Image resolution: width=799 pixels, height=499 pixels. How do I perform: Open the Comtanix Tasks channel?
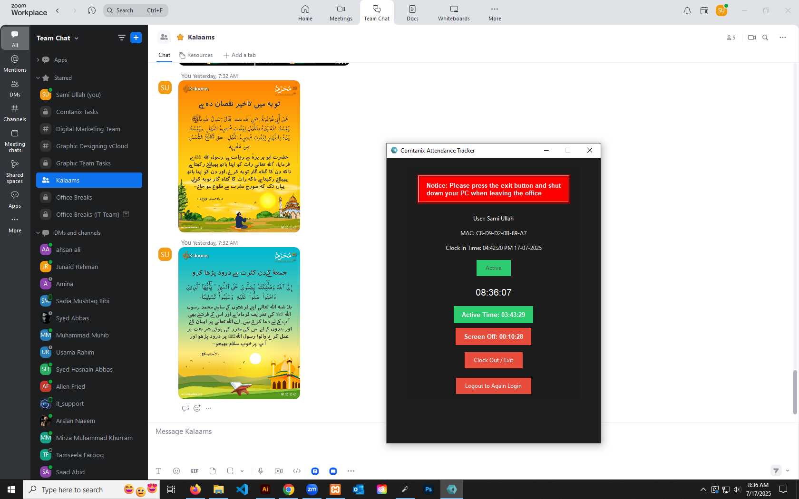(89, 112)
